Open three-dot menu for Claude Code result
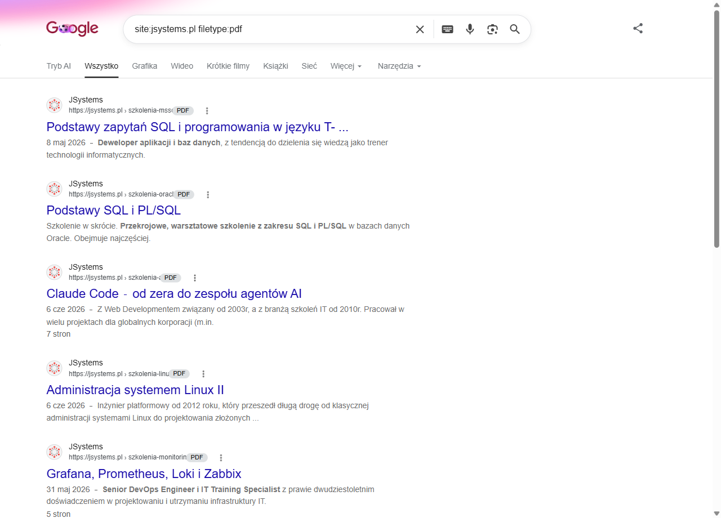The width and height of the screenshot is (721, 518). [195, 278]
